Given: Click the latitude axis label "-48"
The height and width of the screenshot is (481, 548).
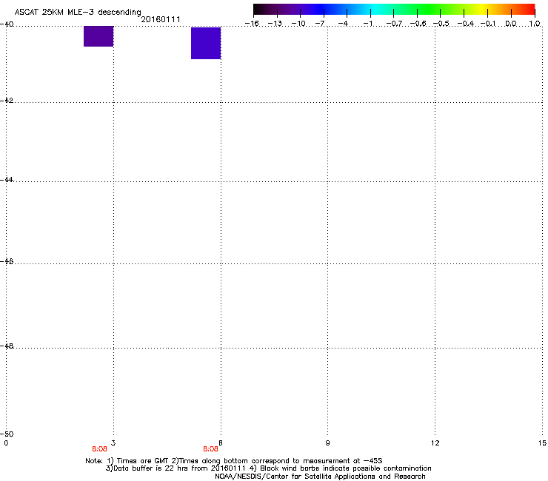Looking at the screenshot, I should (x=7, y=346).
